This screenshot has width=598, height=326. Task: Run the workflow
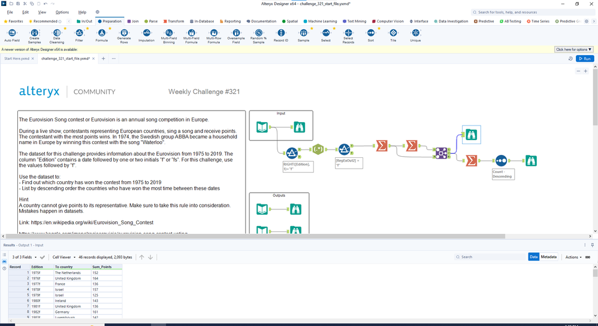click(x=585, y=59)
